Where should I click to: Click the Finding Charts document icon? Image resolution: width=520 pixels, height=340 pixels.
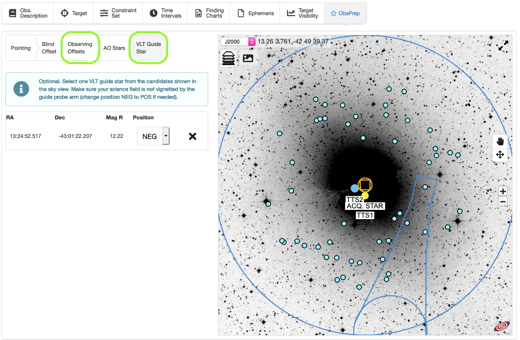point(198,13)
